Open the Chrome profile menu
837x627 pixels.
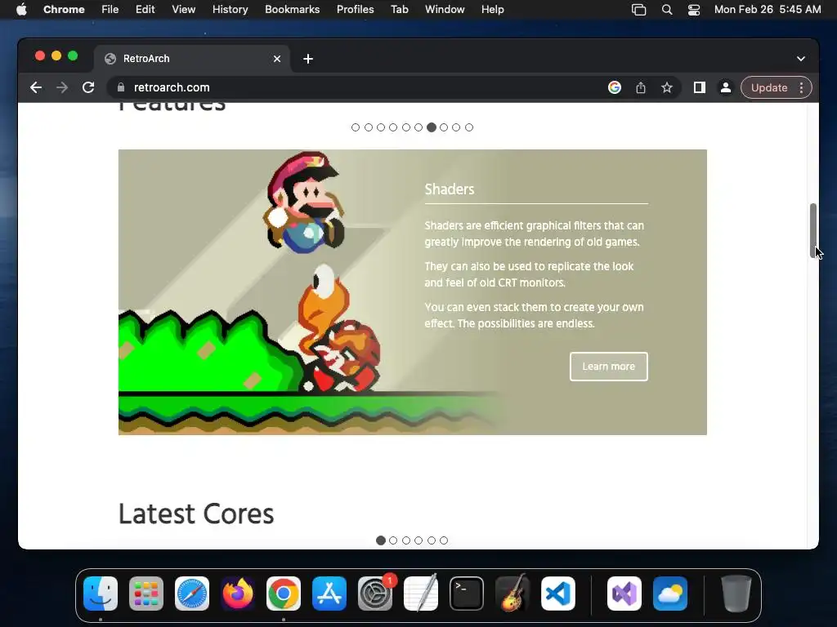pyautogui.click(x=726, y=87)
